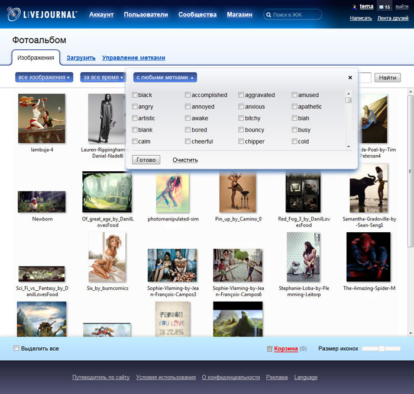This screenshot has height=394, width=414.
Task: Click the trash bin Корзина icon
Action: coord(270,349)
